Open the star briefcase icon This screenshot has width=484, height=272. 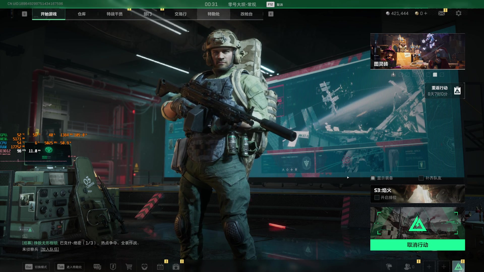[x=176, y=267]
